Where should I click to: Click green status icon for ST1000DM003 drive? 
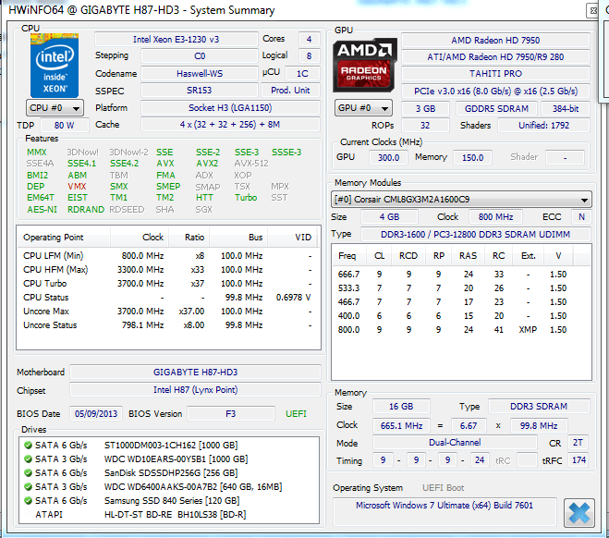tap(28, 446)
